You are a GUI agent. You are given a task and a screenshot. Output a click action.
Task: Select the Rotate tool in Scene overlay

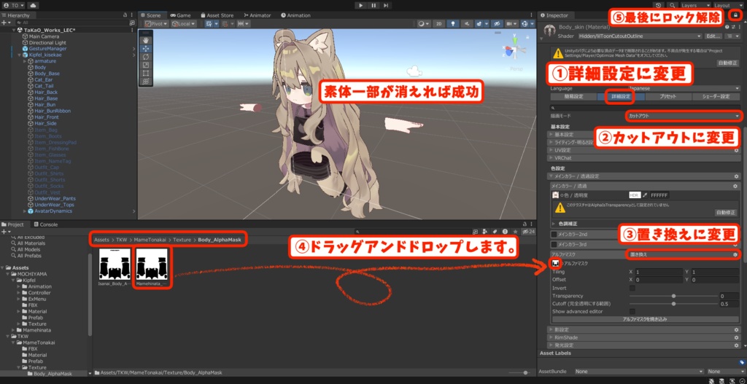(x=146, y=57)
